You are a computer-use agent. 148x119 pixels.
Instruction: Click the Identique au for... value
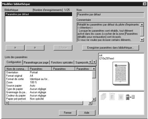pyautogui.click(x=40, y=79)
